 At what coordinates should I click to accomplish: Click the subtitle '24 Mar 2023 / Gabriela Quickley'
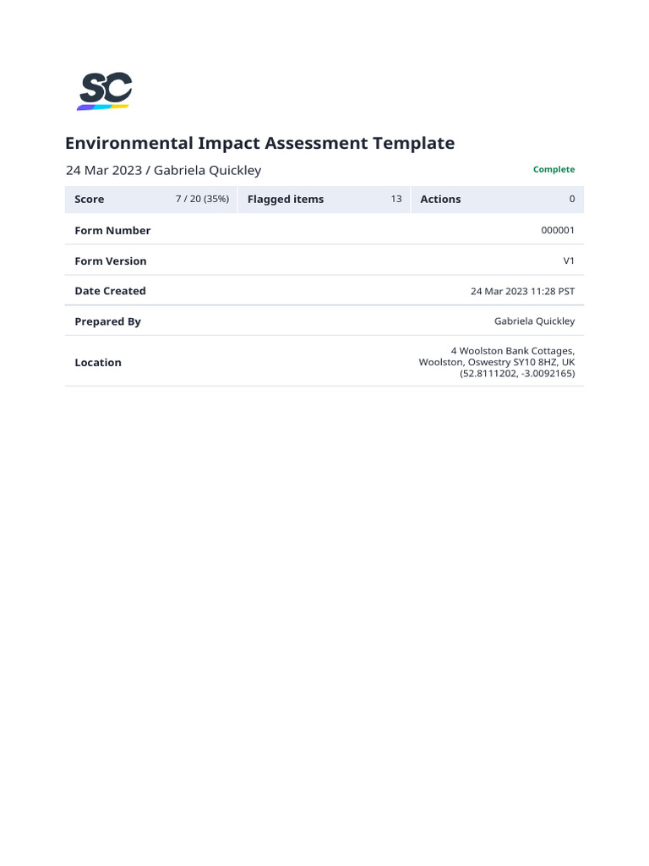pos(163,170)
